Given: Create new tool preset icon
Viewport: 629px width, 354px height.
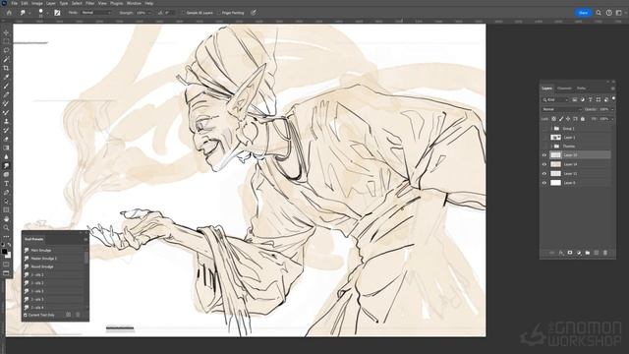Looking at the screenshot, I should point(68,315).
